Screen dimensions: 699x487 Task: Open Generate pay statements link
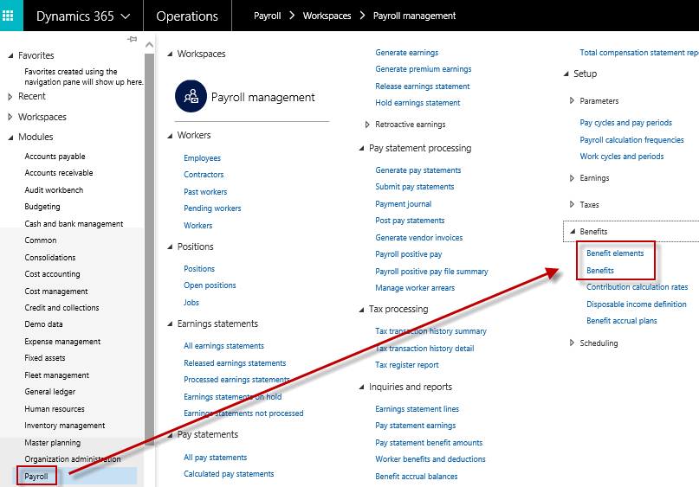tap(418, 170)
